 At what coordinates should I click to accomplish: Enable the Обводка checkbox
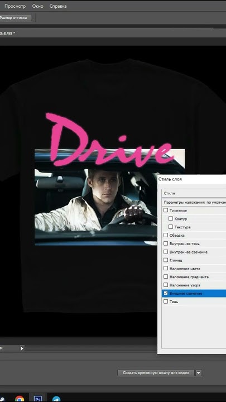[166, 235]
